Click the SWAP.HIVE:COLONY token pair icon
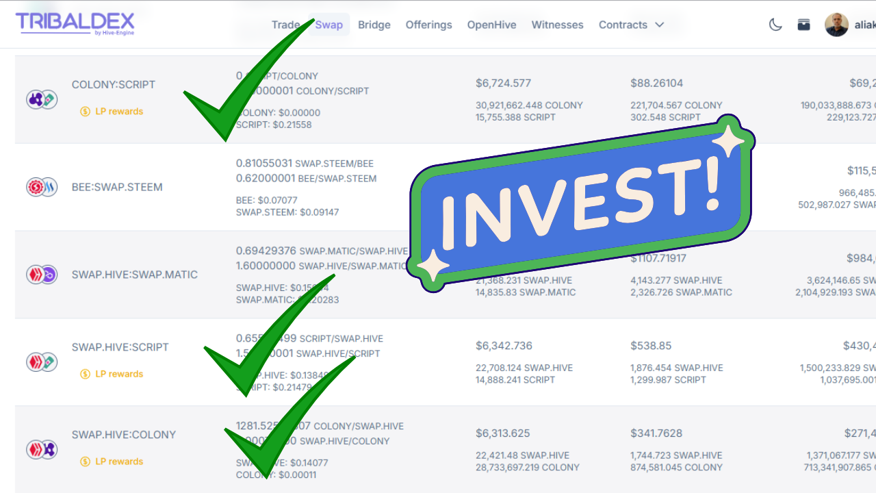Viewport: 876px width, 493px height. tap(42, 450)
